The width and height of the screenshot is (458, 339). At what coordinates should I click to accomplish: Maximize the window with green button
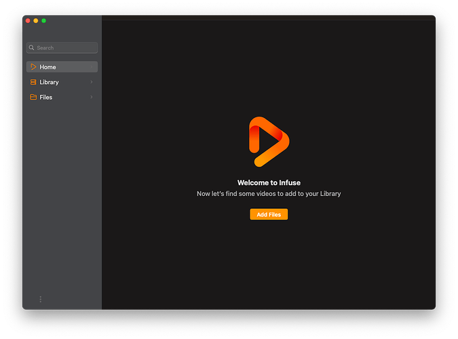pyautogui.click(x=44, y=21)
